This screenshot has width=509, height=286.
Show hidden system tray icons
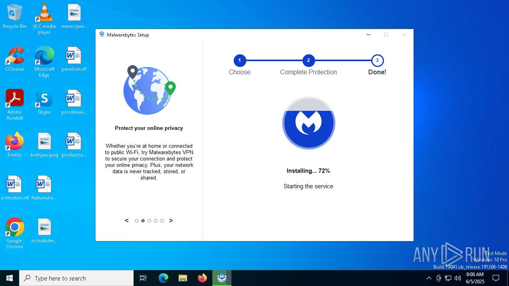(429, 278)
